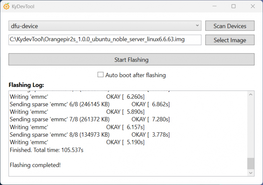263x185 pixels.
Task: Click the chevron arrow on device dropdown
Action: (x=197, y=26)
